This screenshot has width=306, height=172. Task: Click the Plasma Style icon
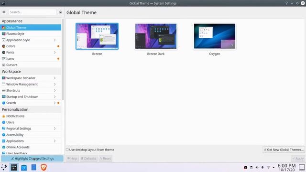click(x=3, y=34)
